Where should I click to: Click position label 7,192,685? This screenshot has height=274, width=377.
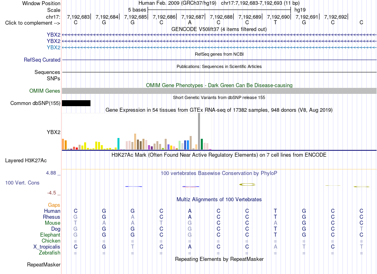pyautogui.click(x=136, y=17)
